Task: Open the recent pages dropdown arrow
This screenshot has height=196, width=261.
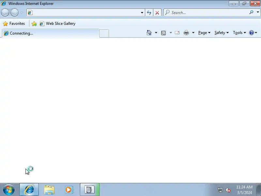Action: click(x=22, y=12)
